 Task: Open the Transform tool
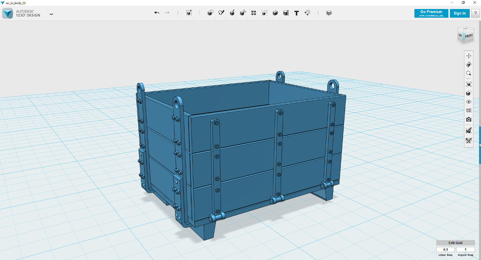click(x=189, y=13)
